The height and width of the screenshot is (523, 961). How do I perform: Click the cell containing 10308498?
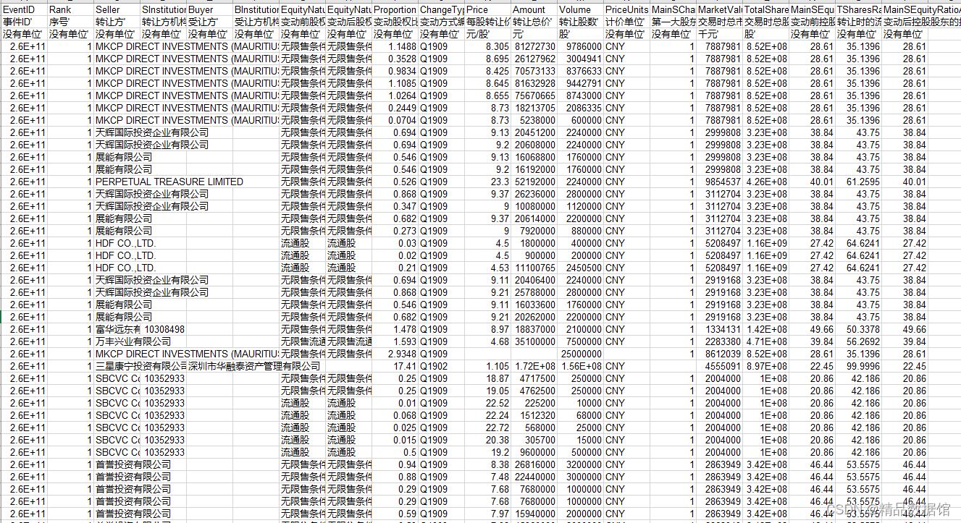[163, 329]
